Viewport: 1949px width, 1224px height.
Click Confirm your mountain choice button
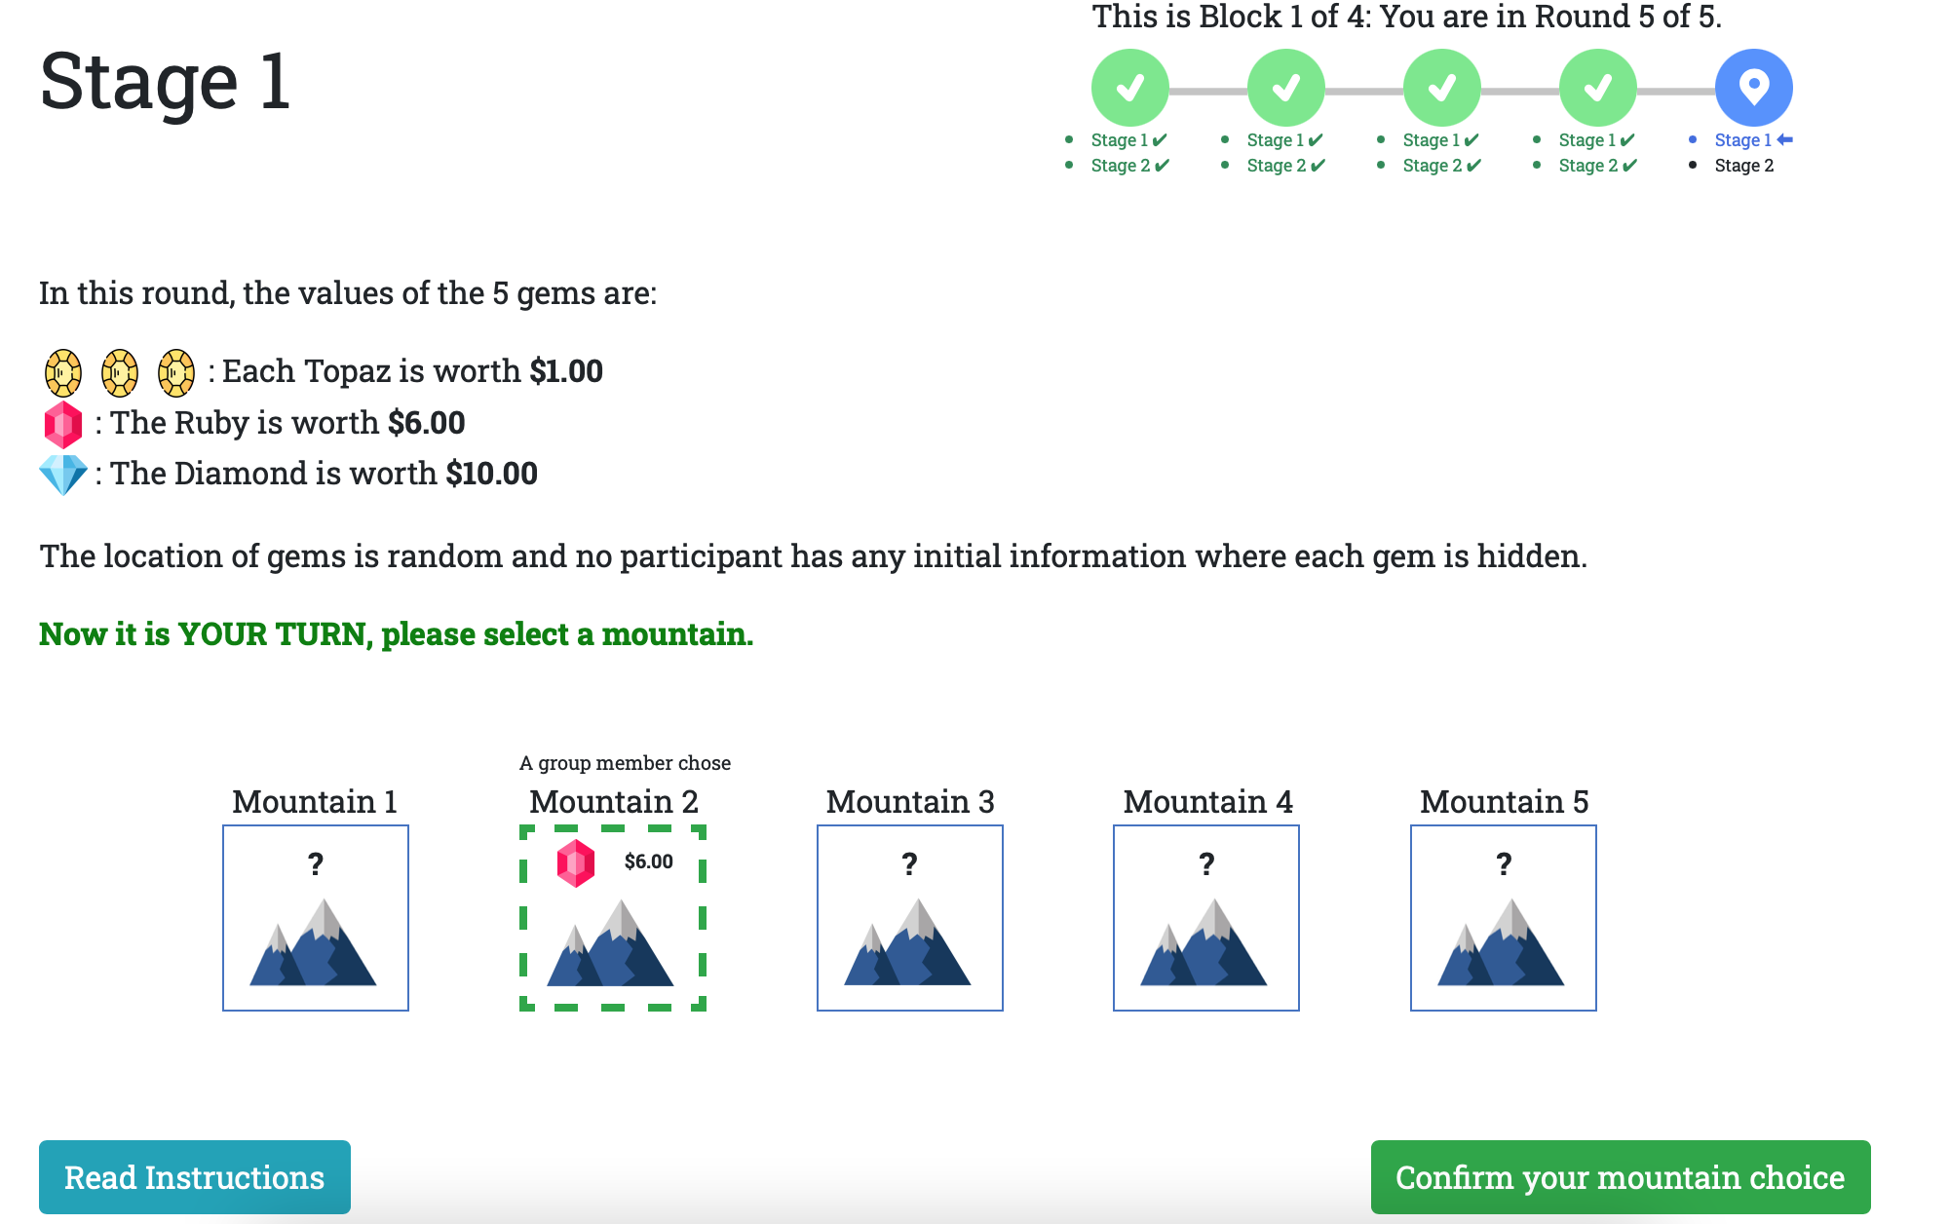tap(1618, 1176)
